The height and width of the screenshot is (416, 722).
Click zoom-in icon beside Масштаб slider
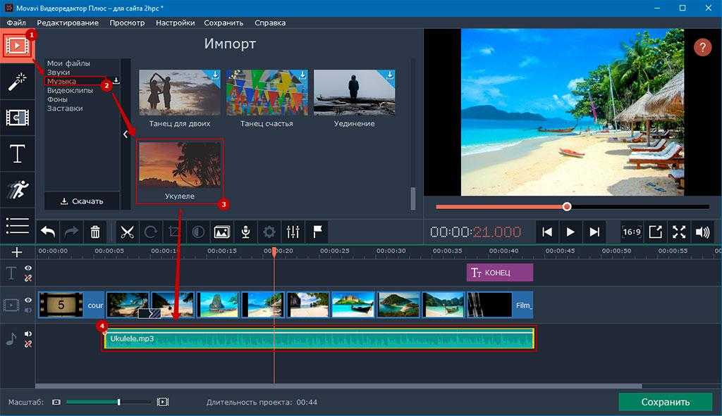tap(163, 402)
